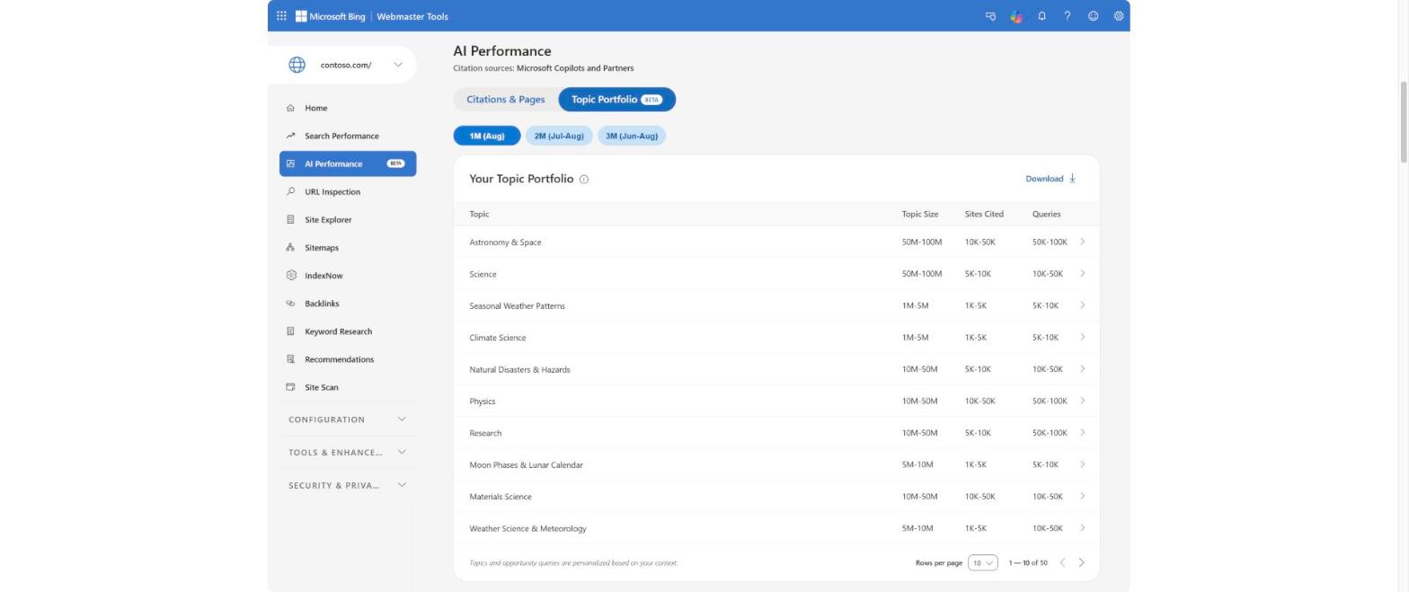Click the info icon beside Your Topic Portfolio
This screenshot has width=1409, height=592.
584,180
